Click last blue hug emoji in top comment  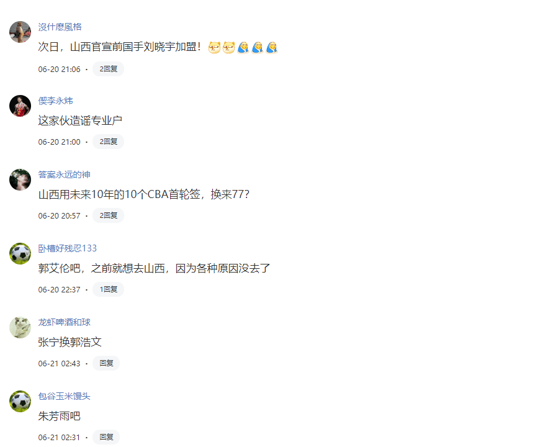tap(271, 47)
